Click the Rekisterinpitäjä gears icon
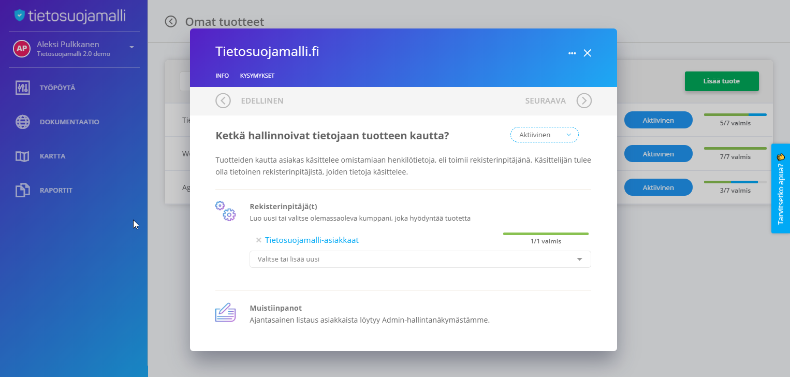The height and width of the screenshot is (377, 790). [226, 211]
